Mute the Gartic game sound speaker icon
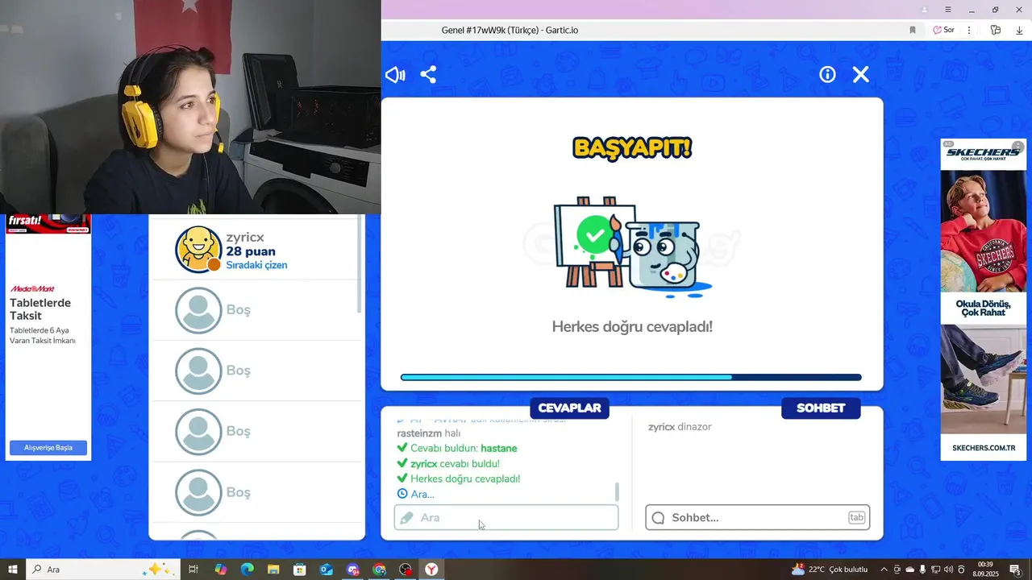 pos(395,75)
